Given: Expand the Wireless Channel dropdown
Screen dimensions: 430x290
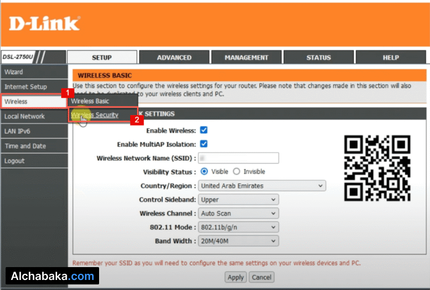Looking at the screenshot, I should click(239, 213).
